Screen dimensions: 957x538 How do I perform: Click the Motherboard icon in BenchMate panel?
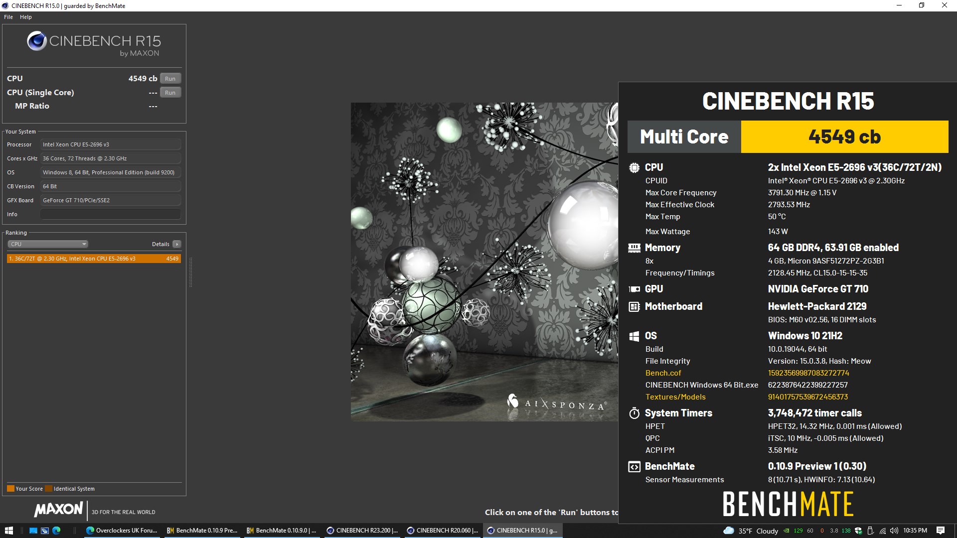point(634,307)
